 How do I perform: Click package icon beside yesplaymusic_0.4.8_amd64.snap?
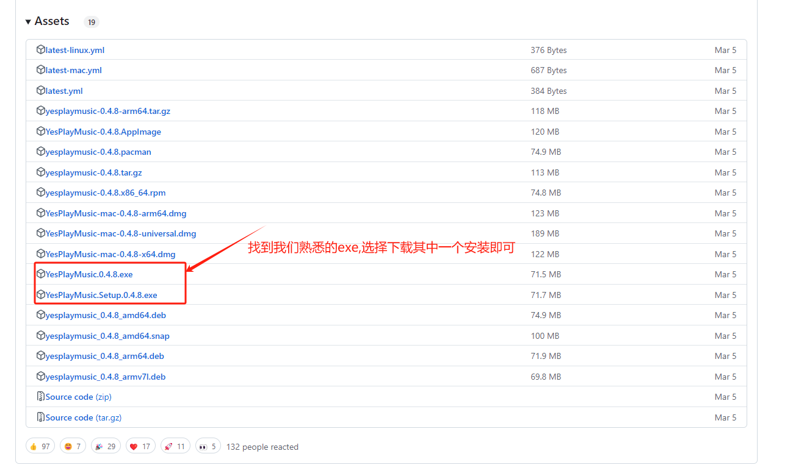click(x=41, y=335)
